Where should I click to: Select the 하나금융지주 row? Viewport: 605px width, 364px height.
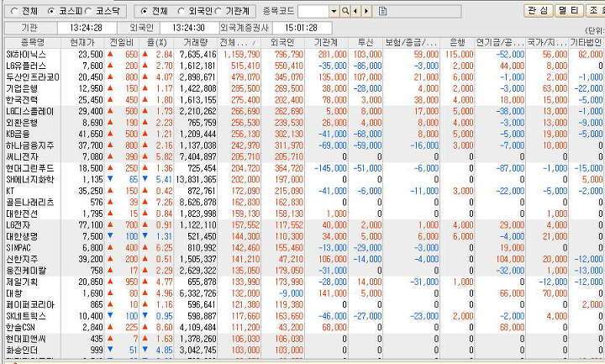pyautogui.click(x=304, y=145)
